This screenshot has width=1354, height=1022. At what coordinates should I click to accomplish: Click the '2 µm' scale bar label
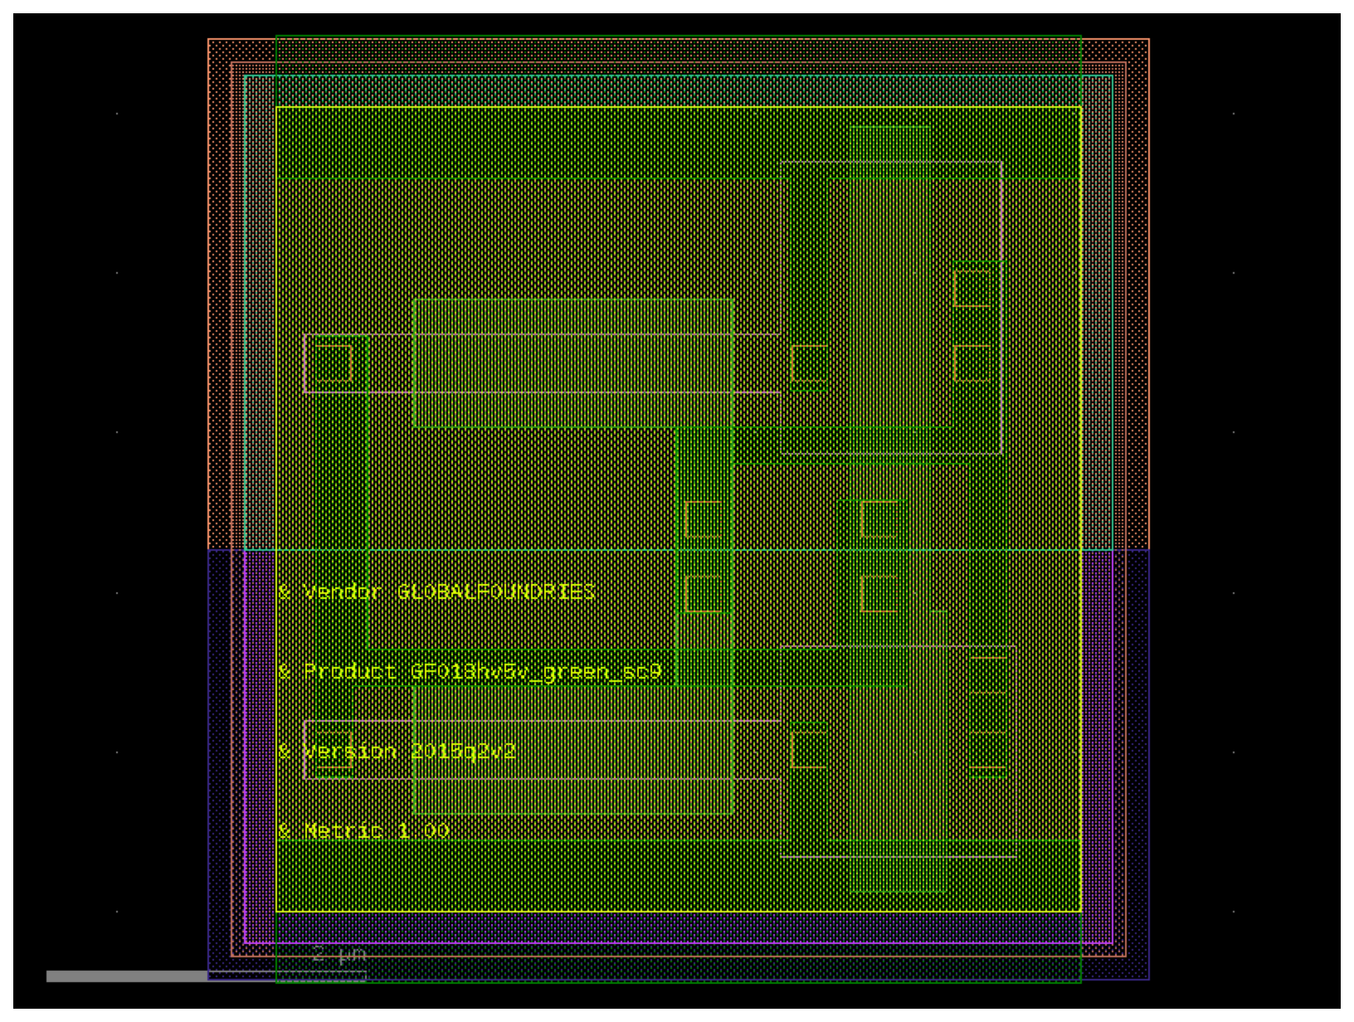point(339,955)
